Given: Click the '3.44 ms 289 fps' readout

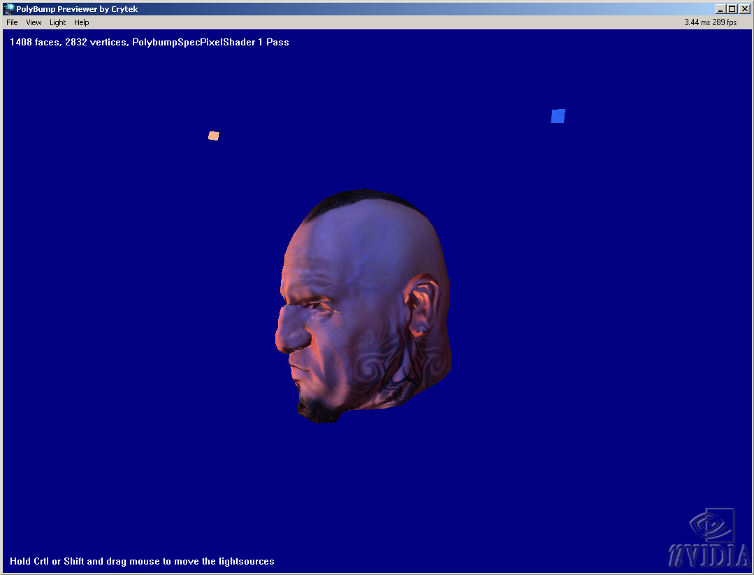Looking at the screenshot, I should [x=710, y=22].
